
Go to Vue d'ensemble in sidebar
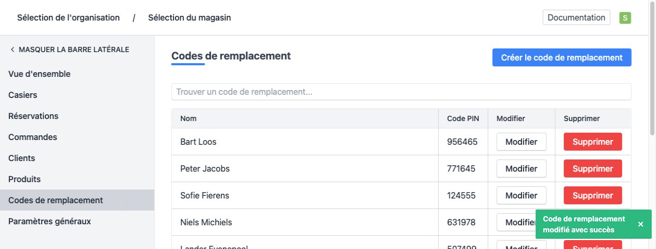pos(40,74)
